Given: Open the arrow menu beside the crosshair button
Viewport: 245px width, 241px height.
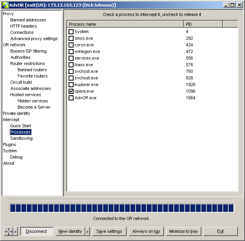Looking at the screenshot, I should [16, 231].
